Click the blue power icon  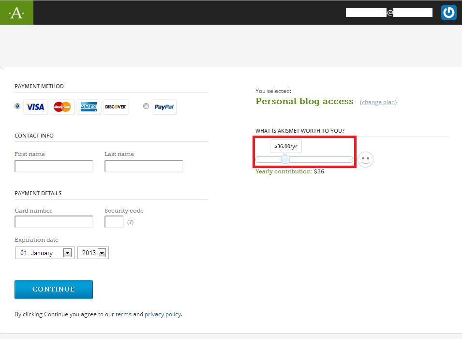(448, 13)
